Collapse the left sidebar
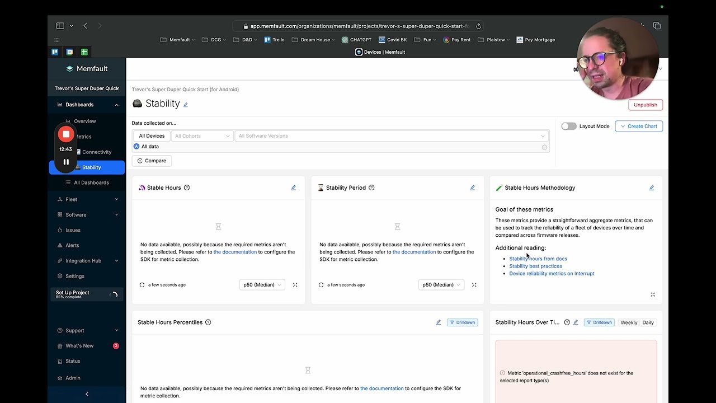 tap(87, 394)
